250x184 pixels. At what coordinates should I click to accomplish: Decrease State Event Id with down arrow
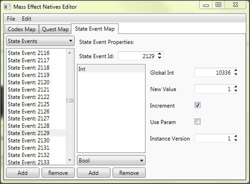click(x=159, y=58)
